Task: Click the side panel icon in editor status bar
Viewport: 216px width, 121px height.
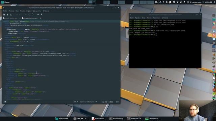Action: point(5,102)
